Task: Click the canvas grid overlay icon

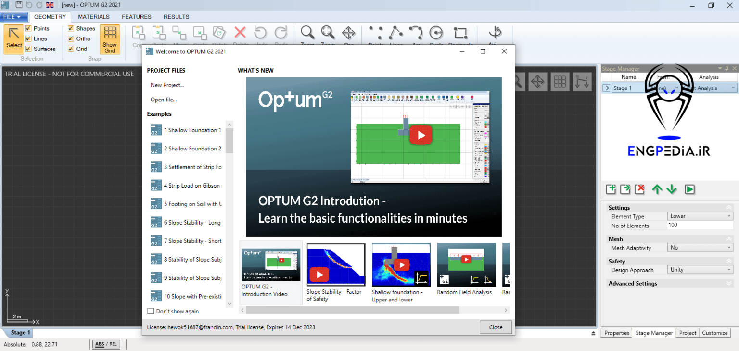Action: point(560,82)
